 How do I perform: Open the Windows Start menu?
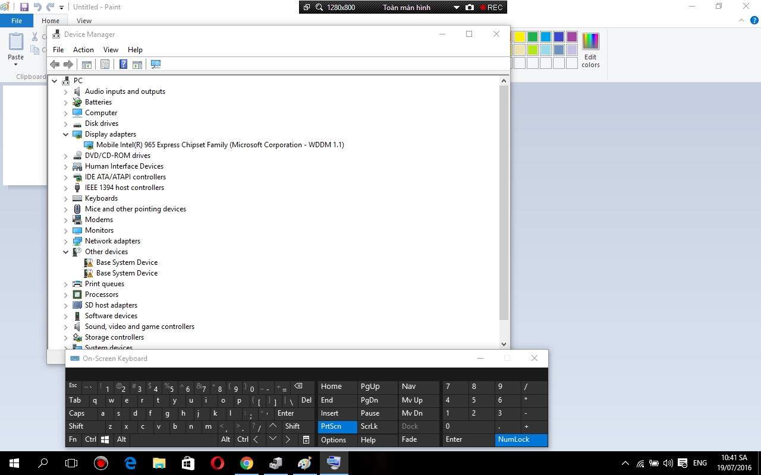click(14, 463)
